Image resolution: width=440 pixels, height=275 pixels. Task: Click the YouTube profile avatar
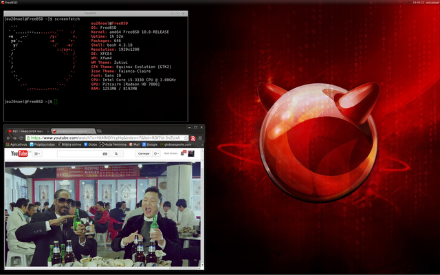tap(191, 153)
